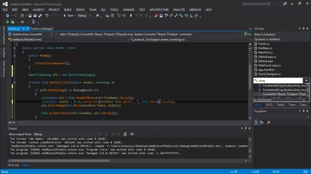Switch to the Soluti... explorer tab
The width and height of the screenshot is (311, 174).
pos(281,105)
